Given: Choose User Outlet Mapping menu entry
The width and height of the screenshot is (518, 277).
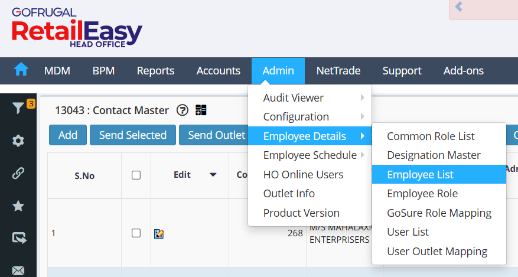Looking at the screenshot, I should coord(437,251).
